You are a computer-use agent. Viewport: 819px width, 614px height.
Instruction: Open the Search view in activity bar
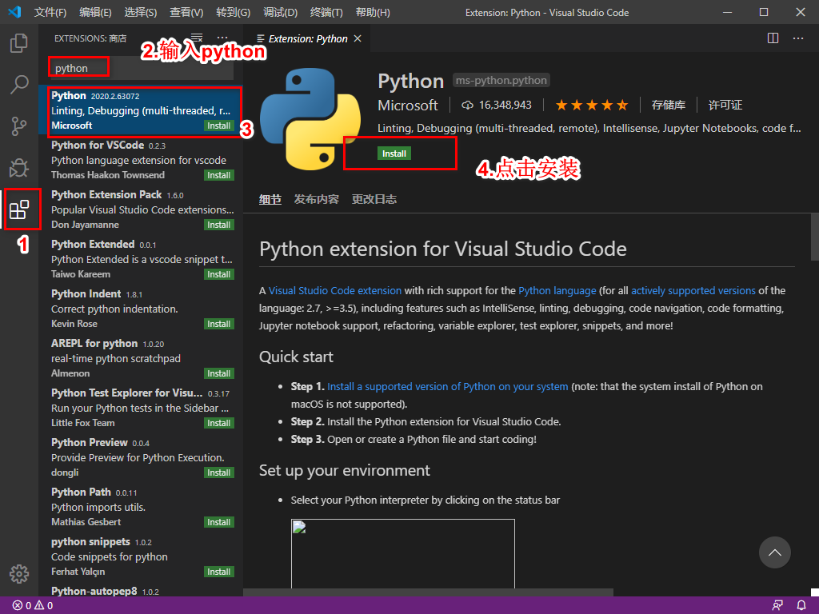(x=19, y=84)
